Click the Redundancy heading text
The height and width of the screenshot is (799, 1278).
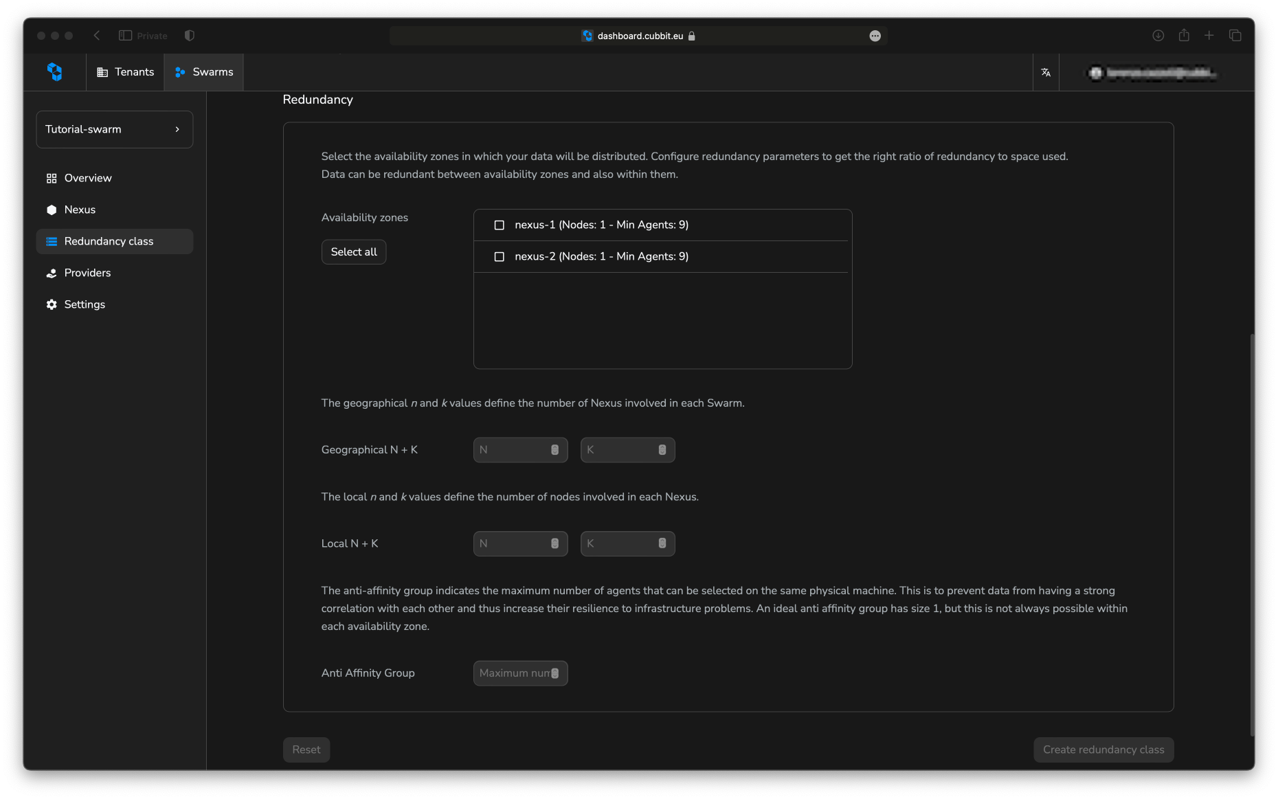(x=318, y=100)
